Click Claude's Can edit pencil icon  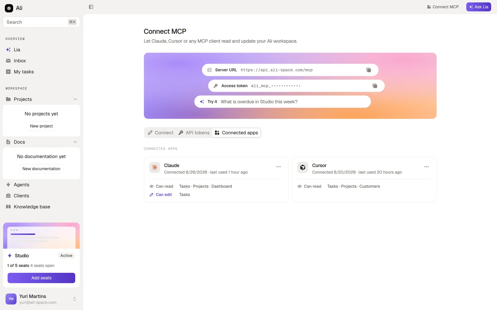(152, 195)
